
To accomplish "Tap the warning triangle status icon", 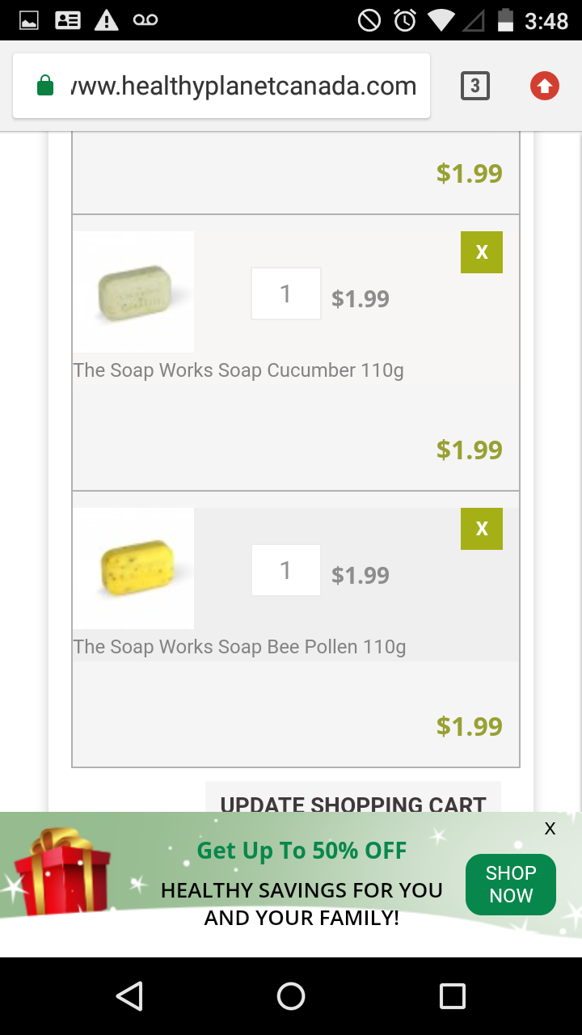I will point(107,20).
